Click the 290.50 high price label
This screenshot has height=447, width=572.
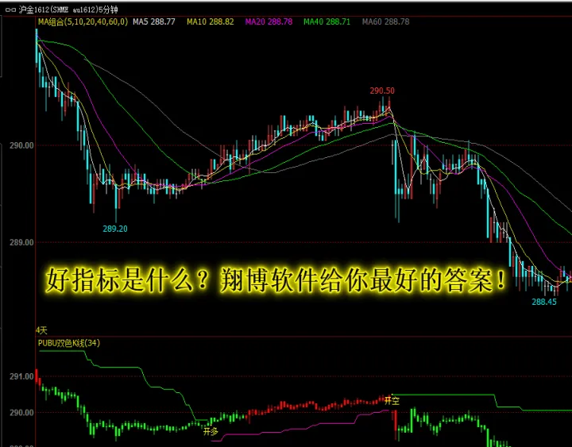[381, 91]
